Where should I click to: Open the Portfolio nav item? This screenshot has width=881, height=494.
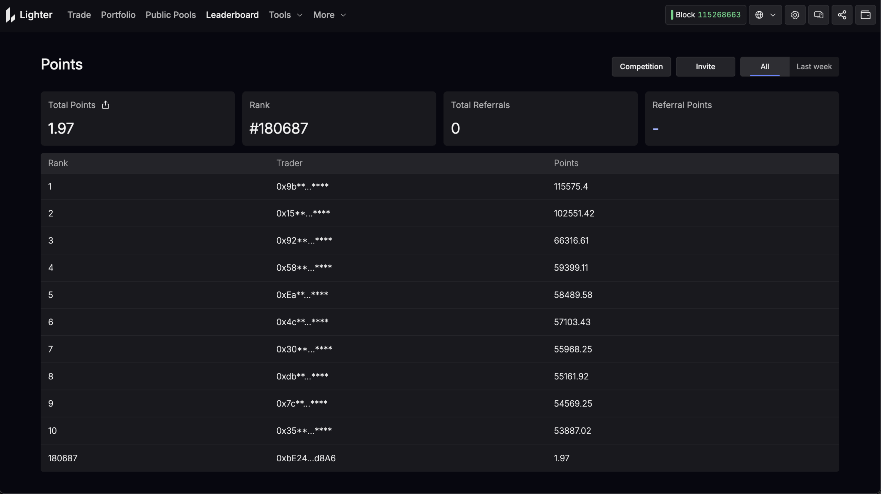click(118, 15)
